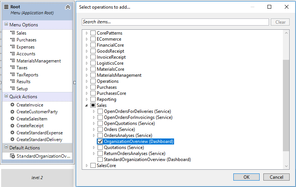
Task: Check the ECommerce checkbox
Action: point(93,39)
